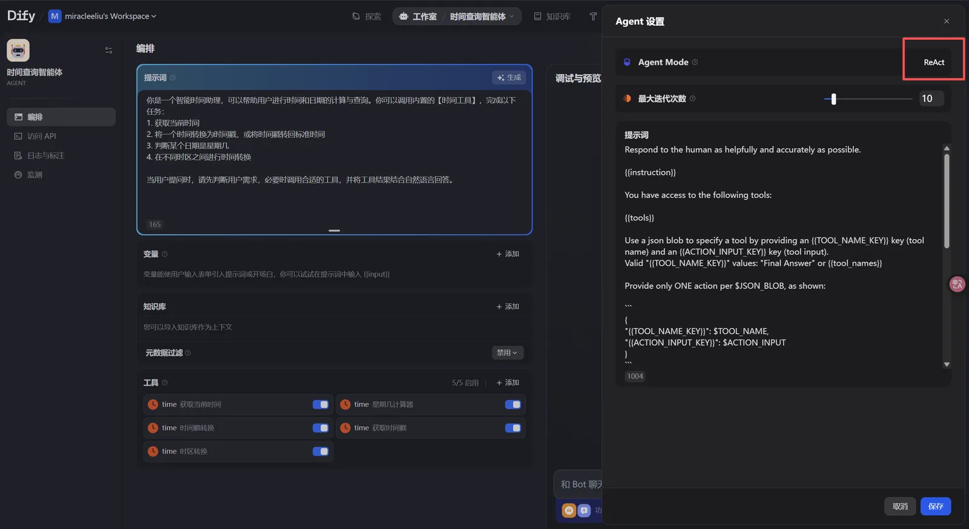Screen dimensions: 969x529
Task: Click the 最大迭代次数 slider handle
Action: pos(833,99)
